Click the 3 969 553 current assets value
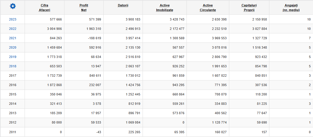Viewport: 313px width, 137px height. coord(219,38)
